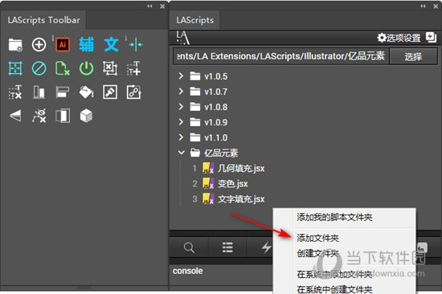This screenshot has height=294, width=442.
Task: Click the 3D cube icon
Action: coord(86,116)
